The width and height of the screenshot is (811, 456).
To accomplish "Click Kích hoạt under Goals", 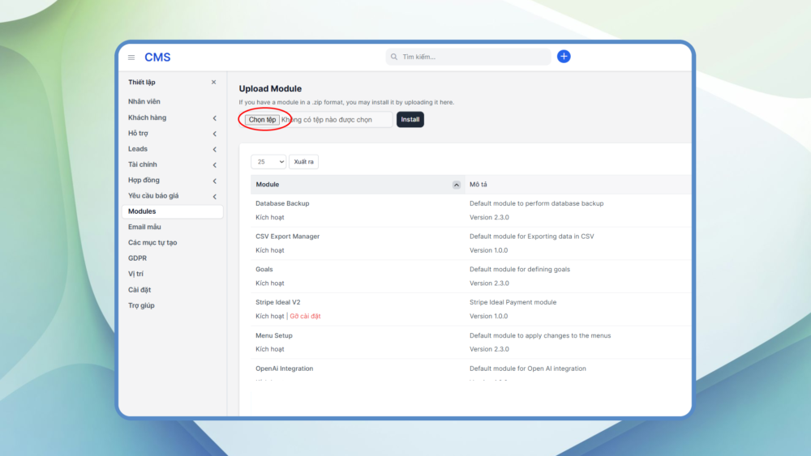I will (x=269, y=283).
